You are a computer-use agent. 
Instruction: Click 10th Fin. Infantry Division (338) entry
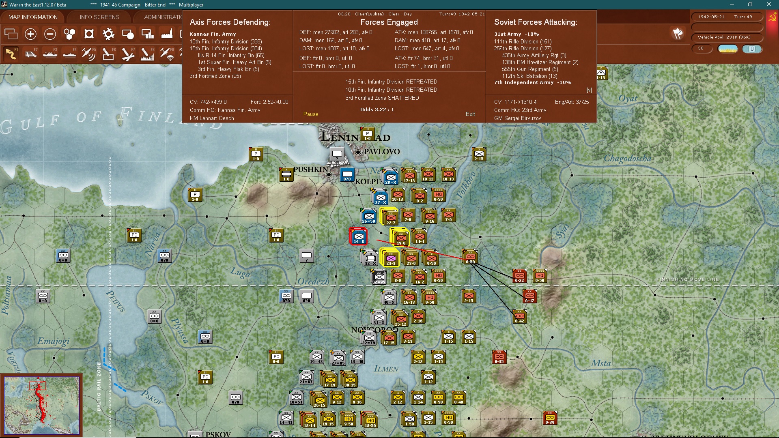point(226,42)
